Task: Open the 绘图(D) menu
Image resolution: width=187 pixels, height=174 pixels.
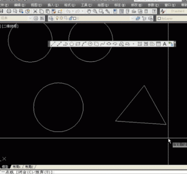Action: coord(103,5)
